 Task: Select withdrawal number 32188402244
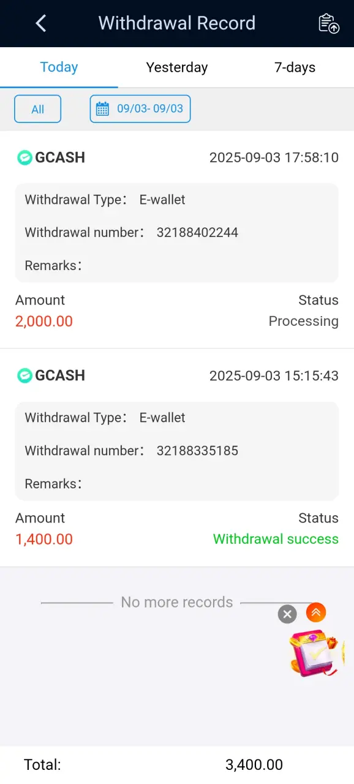[197, 233]
